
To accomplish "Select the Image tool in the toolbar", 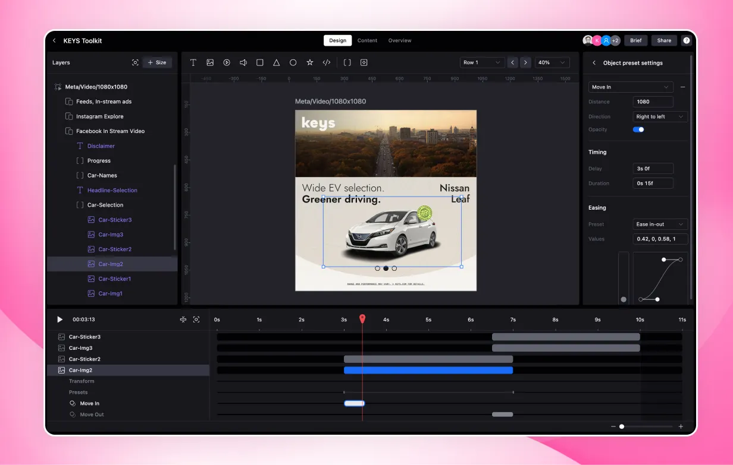I will click(x=210, y=62).
